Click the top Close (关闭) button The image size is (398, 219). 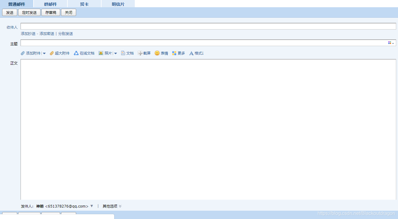coord(69,13)
